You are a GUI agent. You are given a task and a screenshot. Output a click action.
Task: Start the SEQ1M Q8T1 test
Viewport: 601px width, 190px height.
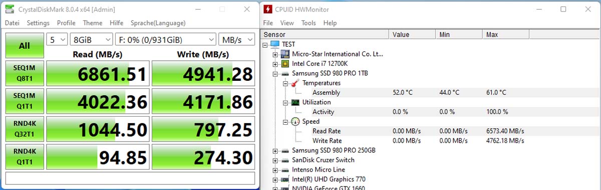tap(25, 74)
